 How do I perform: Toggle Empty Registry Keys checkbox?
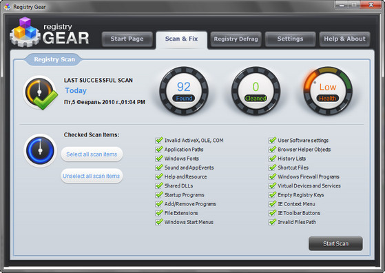[272, 195]
